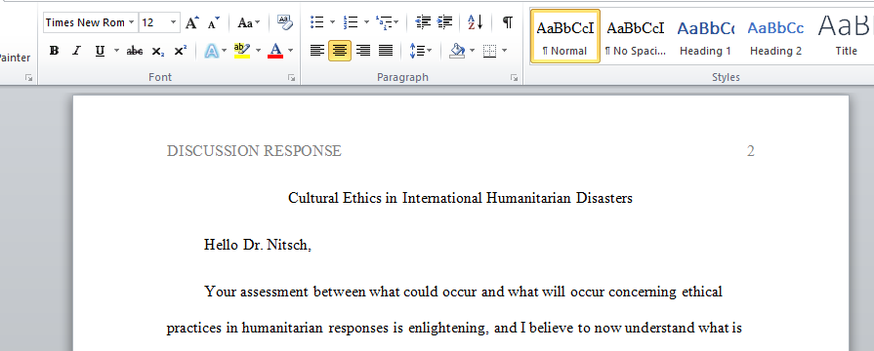Expand Numbering dropdown arrow
The height and width of the screenshot is (351, 874).
[x=366, y=22]
